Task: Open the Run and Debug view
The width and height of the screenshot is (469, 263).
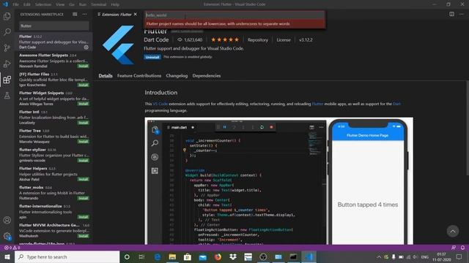Action: 7,64
